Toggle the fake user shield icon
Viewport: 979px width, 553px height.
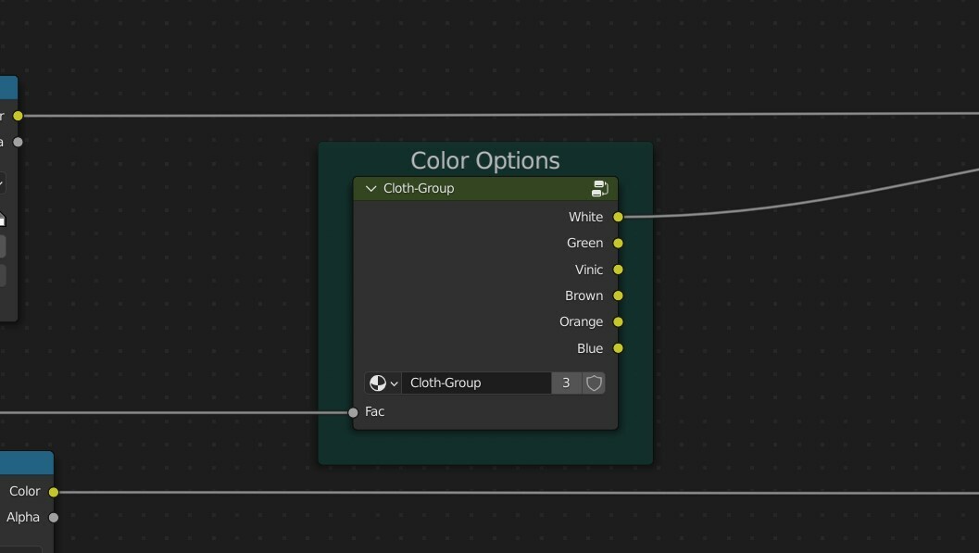pyautogui.click(x=594, y=383)
